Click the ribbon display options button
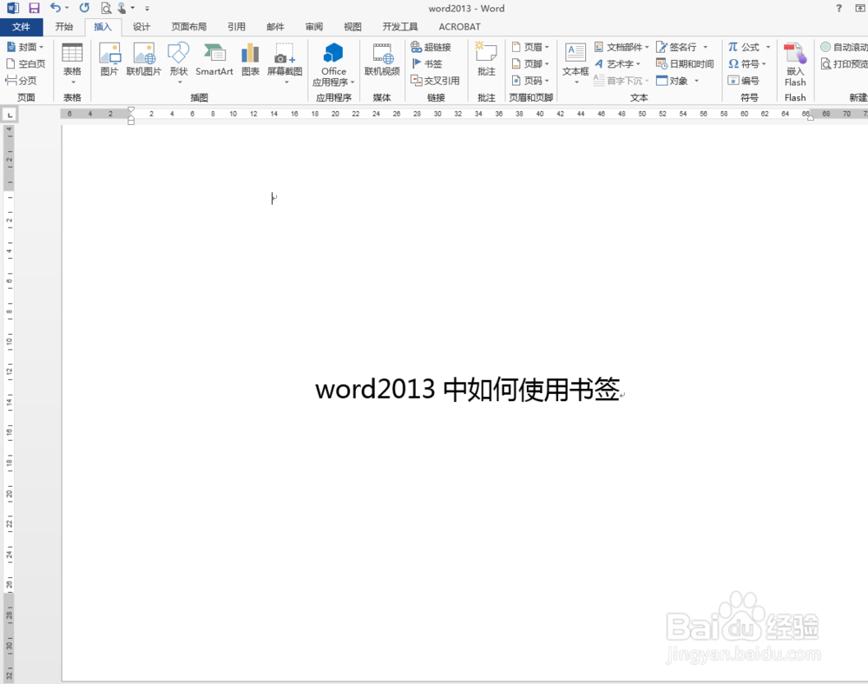 point(861,9)
